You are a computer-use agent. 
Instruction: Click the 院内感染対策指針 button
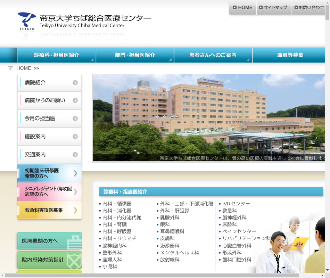(49, 260)
